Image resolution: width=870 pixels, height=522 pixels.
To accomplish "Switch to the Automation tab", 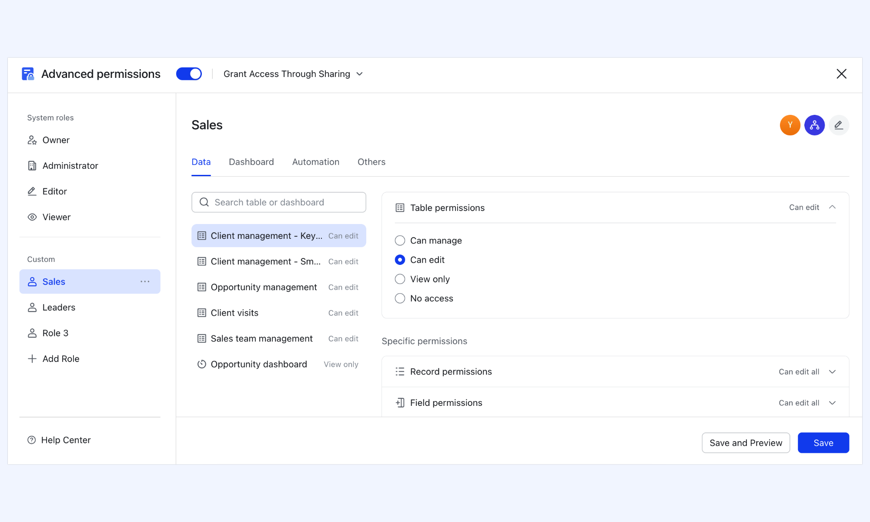I will pyautogui.click(x=316, y=162).
